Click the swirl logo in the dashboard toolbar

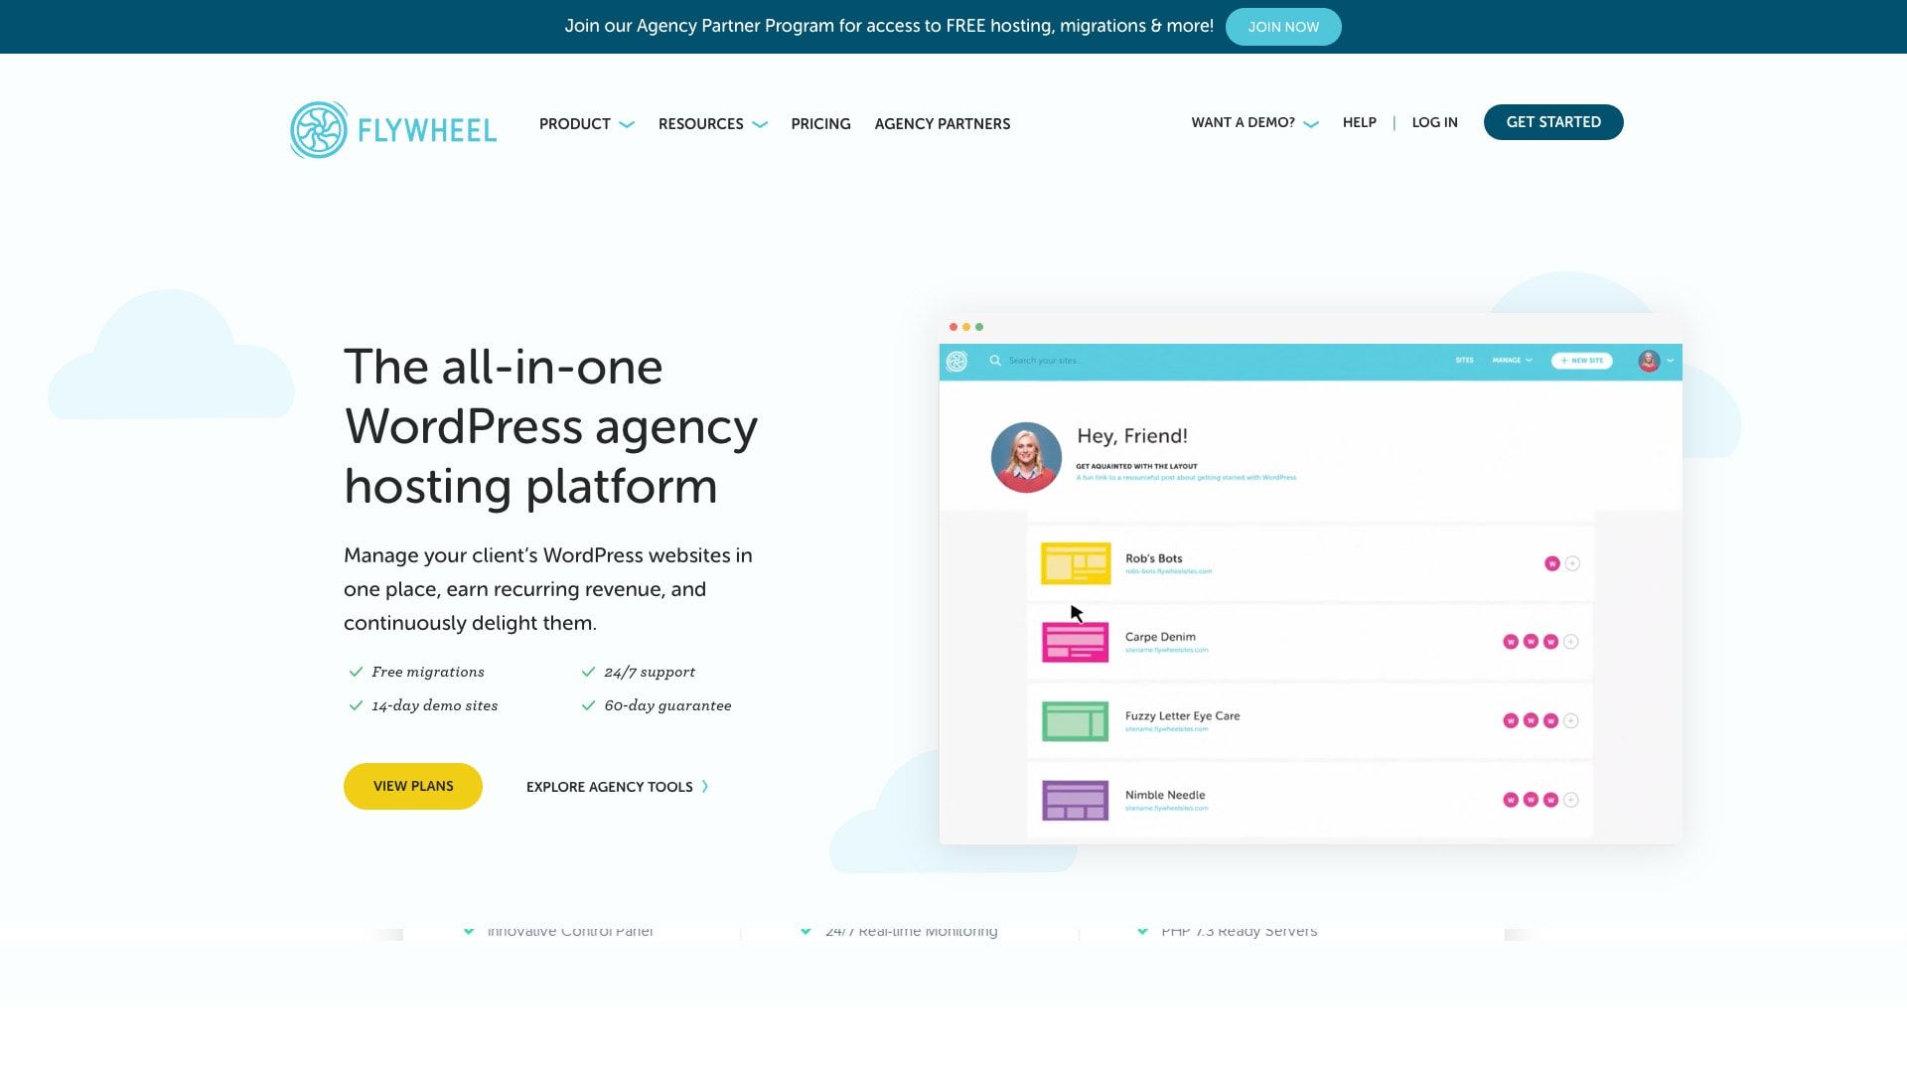click(957, 361)
